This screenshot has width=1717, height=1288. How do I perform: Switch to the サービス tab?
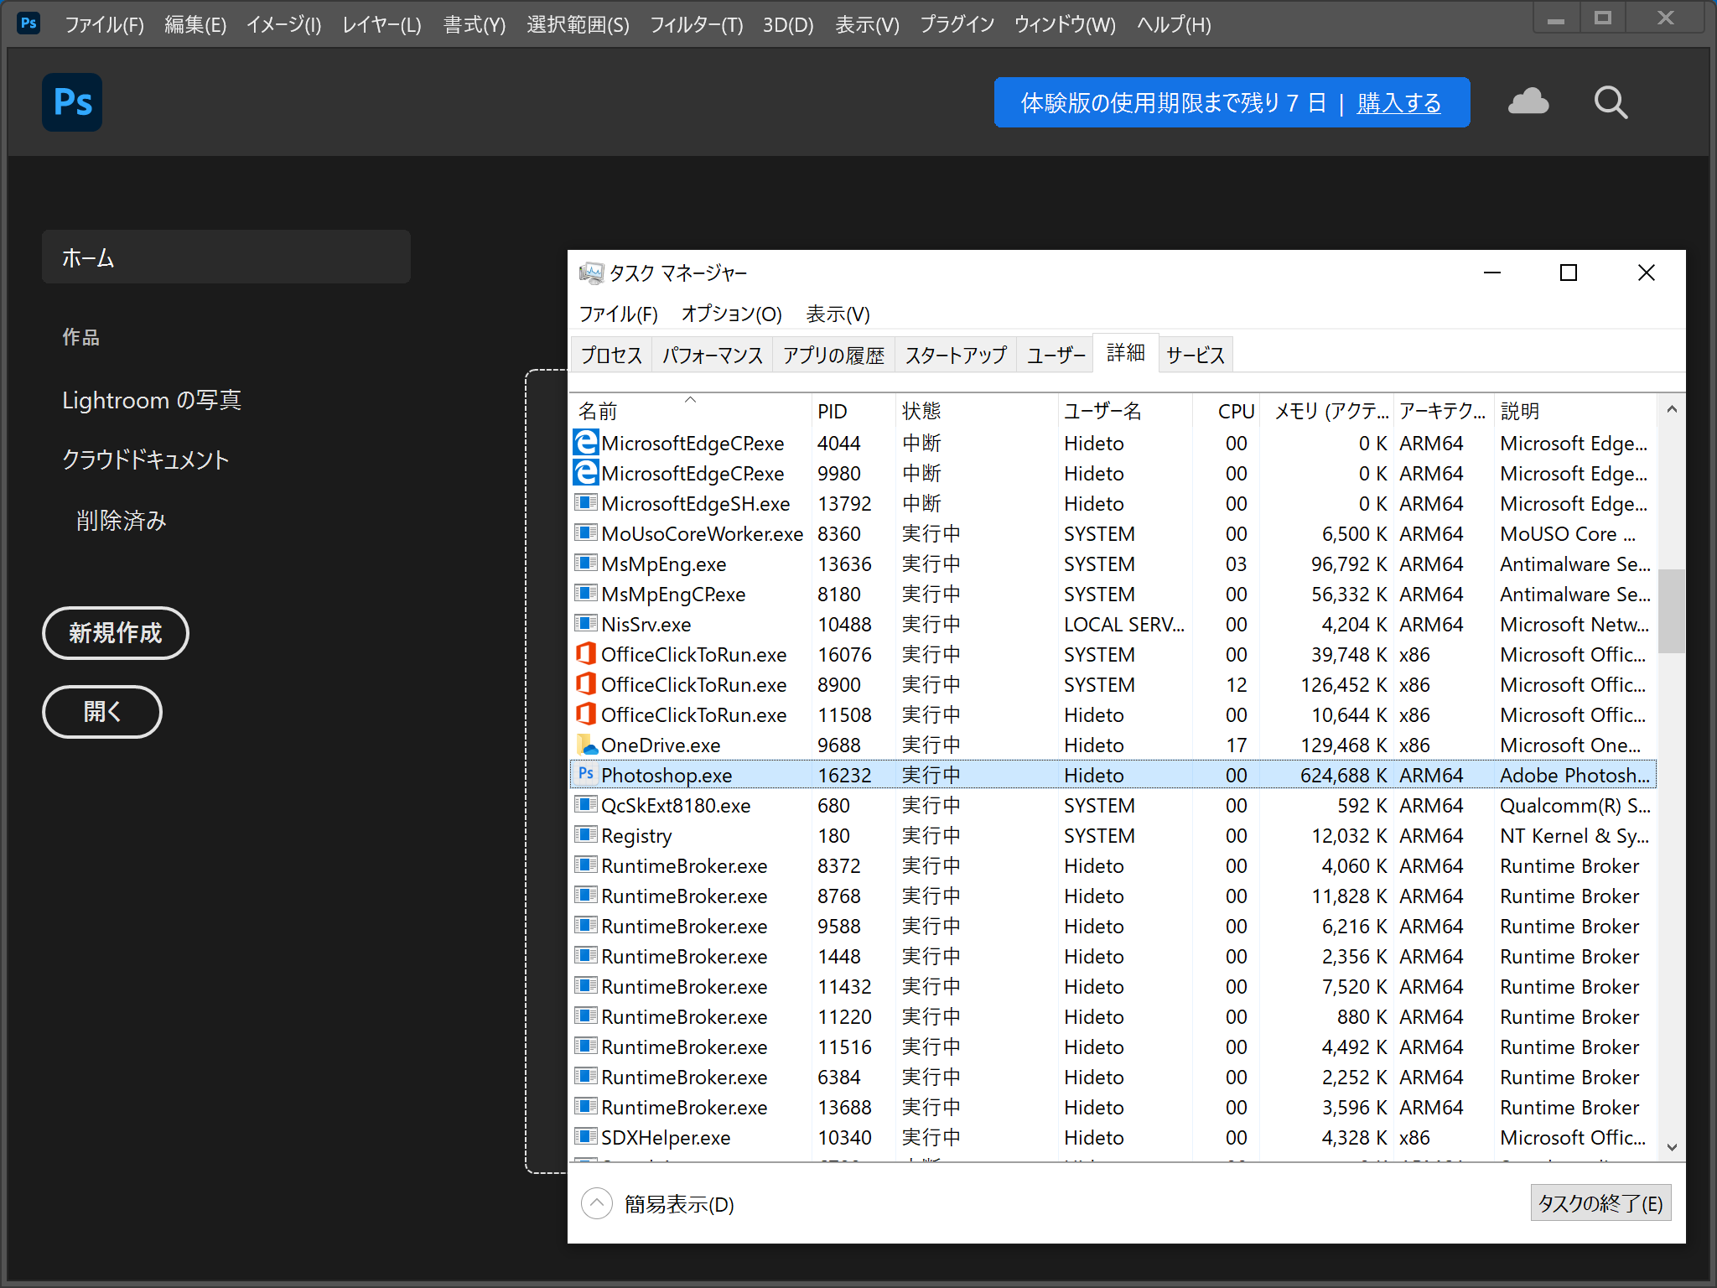point(1195,353)
